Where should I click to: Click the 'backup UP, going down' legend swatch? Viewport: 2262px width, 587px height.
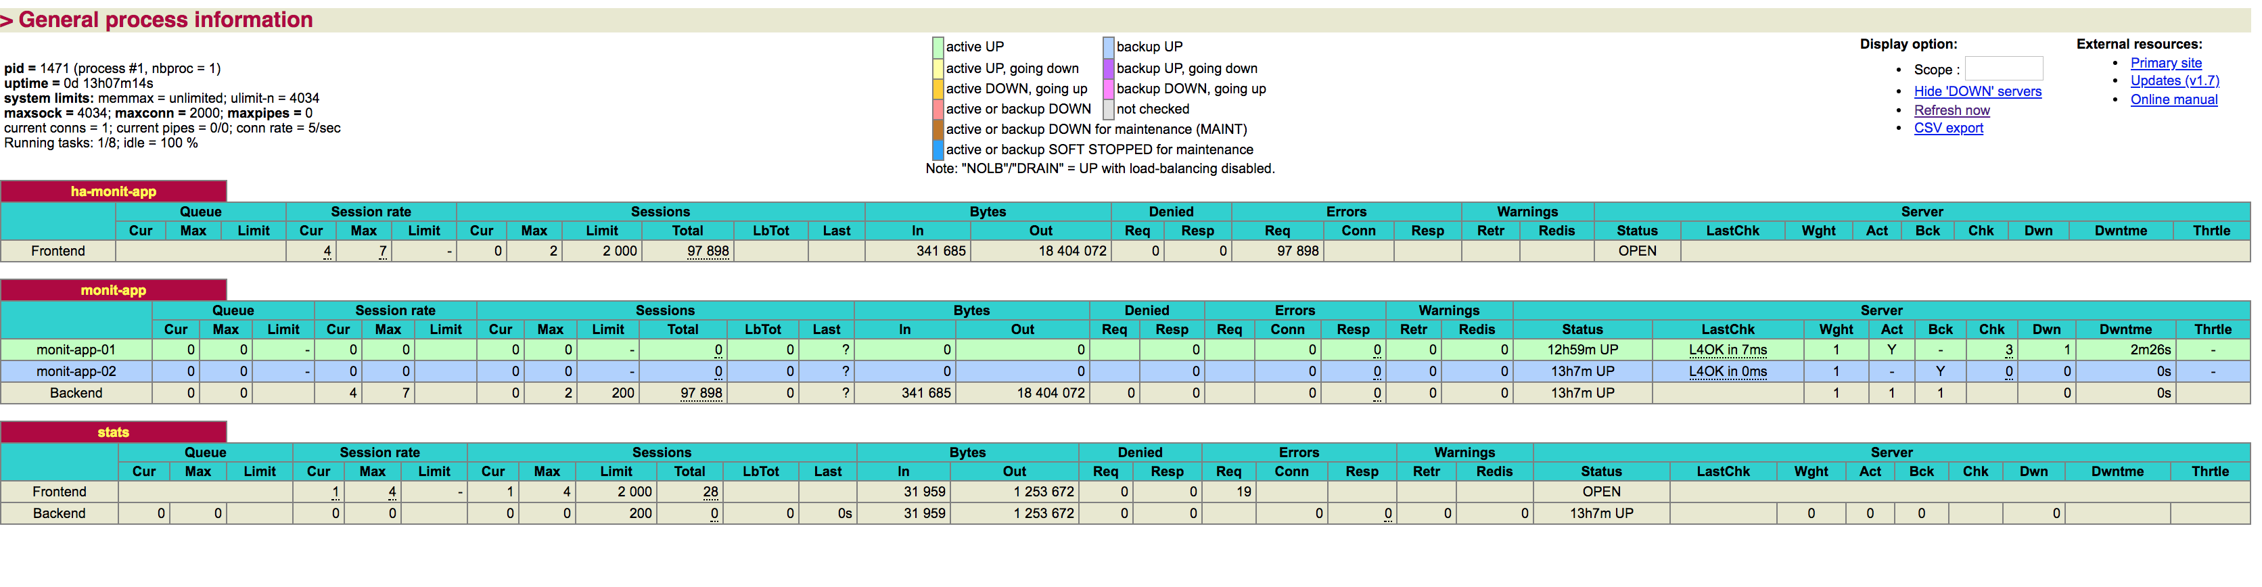pyautogui.click(x=1108, y=68)
